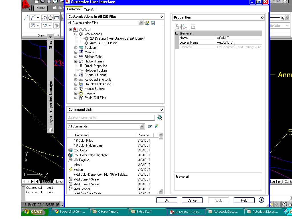292x219 pixels.
Task: Select AutoCAD LT Classic workspace
Action: (x=104, y=43)
